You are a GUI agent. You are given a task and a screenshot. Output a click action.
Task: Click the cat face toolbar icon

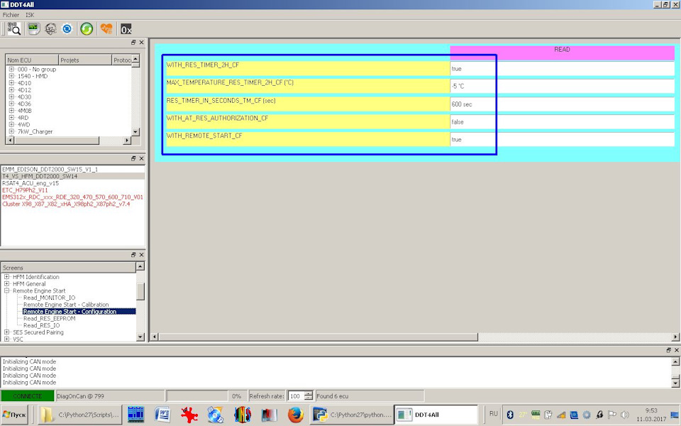pos(51,28)
